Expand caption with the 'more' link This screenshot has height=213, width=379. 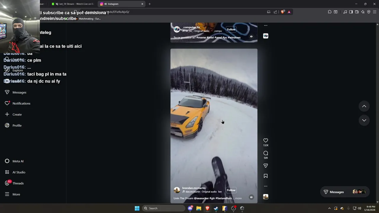[238, 198]
